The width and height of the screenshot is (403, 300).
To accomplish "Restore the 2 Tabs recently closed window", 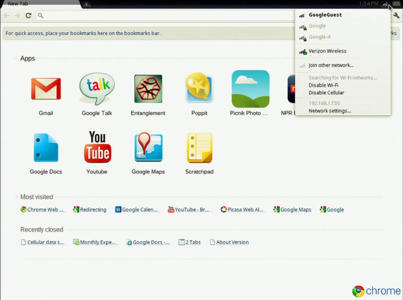I will coord(189,242).
